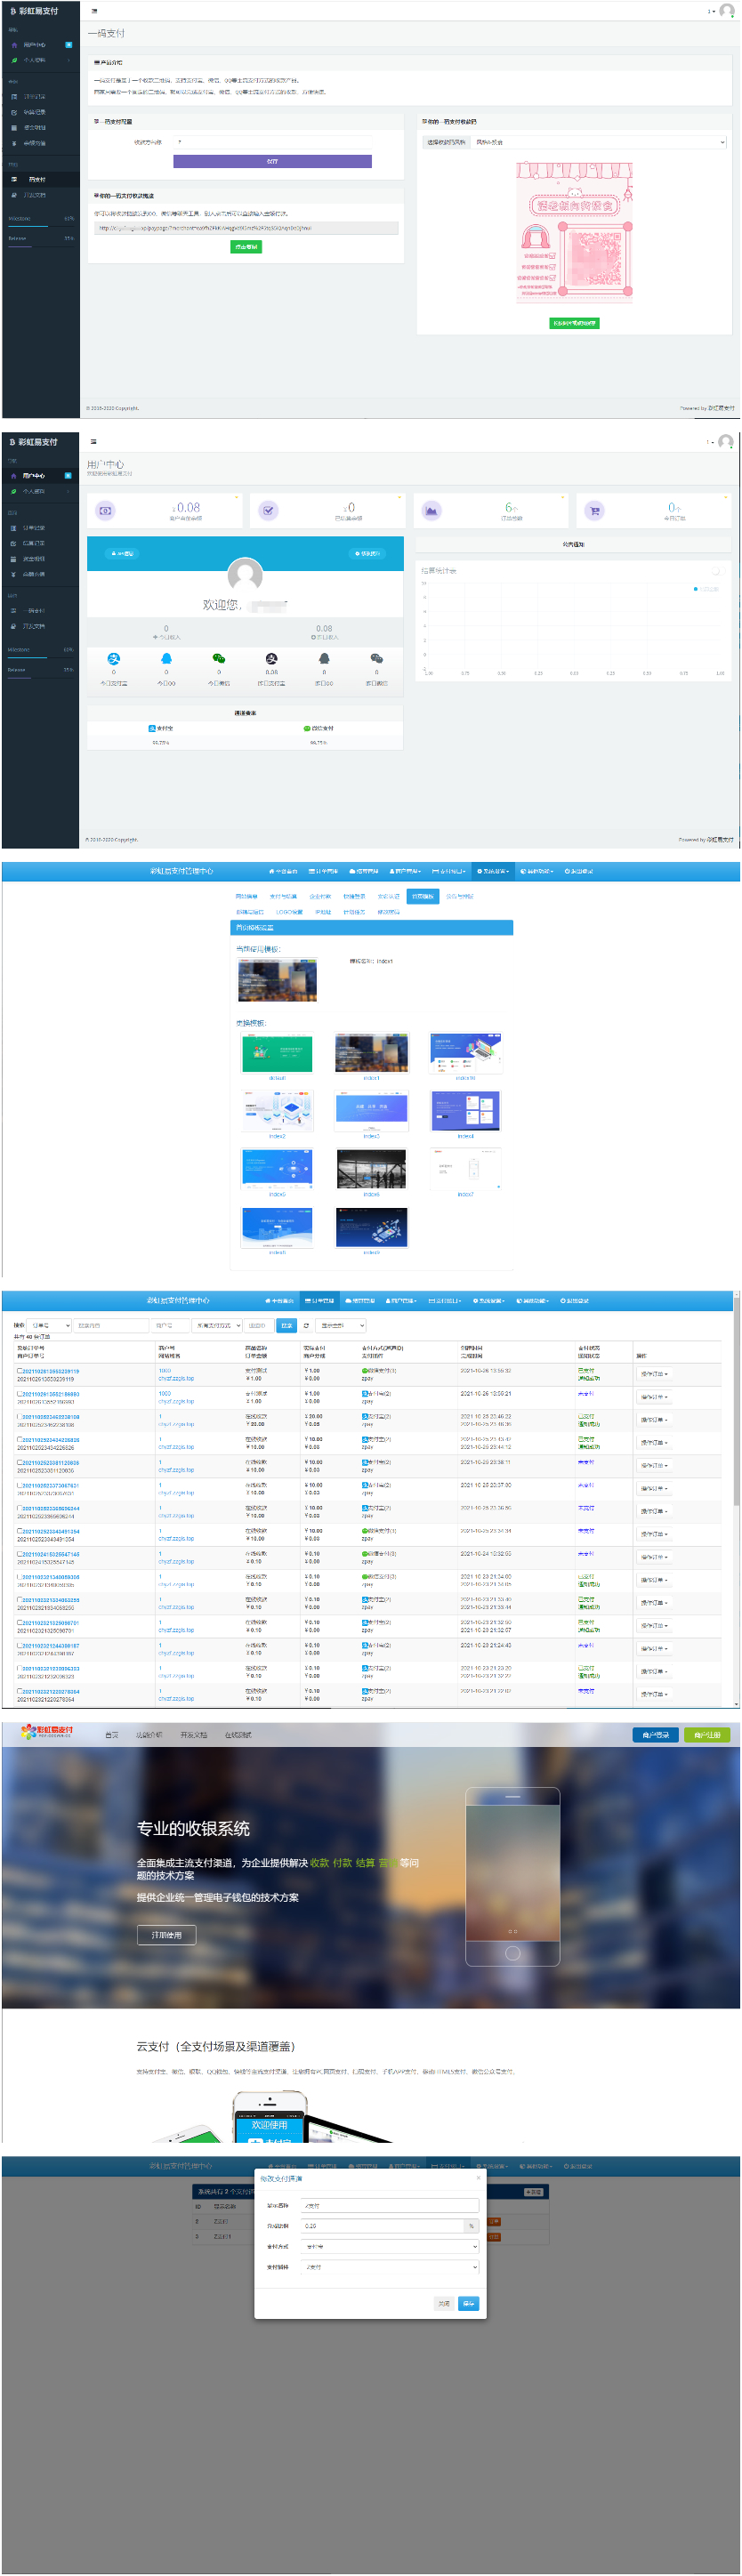Click the refresh icon beside the search button
This screenshot has width=742, height=2576.
click(x=306, y=1325)
